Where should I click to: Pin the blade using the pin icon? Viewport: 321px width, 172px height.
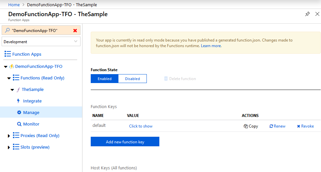[x=307, y=14]
